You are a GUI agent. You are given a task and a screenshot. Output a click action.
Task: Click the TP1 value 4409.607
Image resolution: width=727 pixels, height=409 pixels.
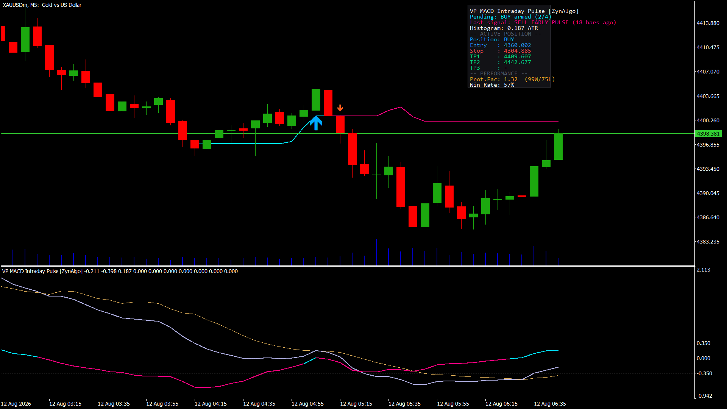517,56
